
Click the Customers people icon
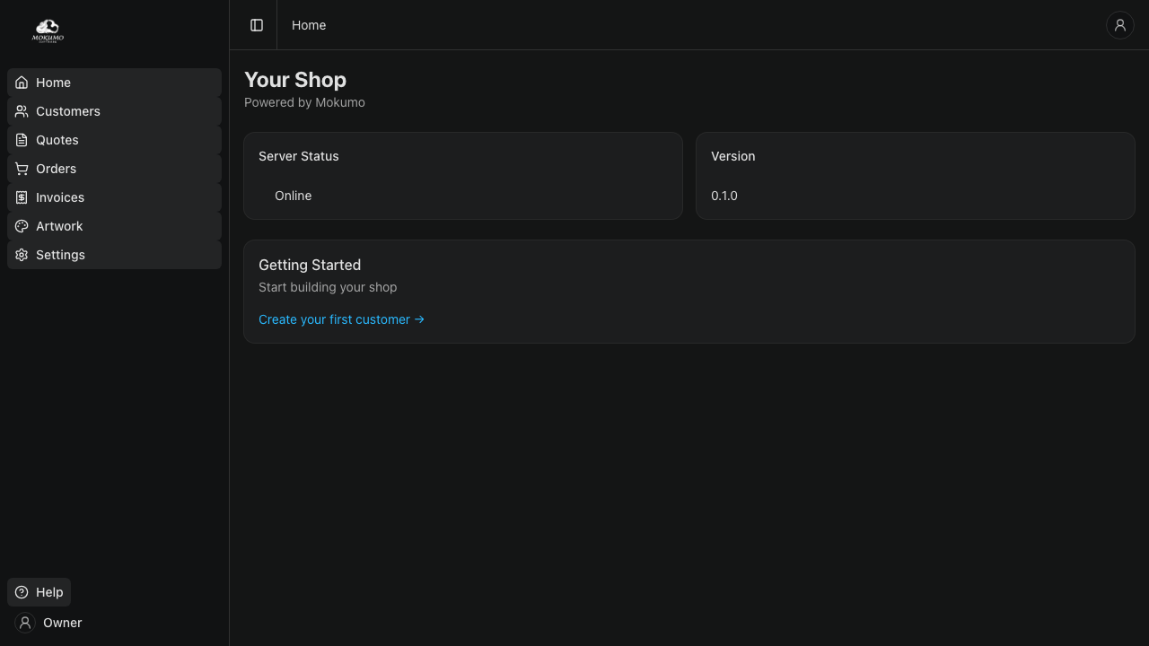click(22, 111)
